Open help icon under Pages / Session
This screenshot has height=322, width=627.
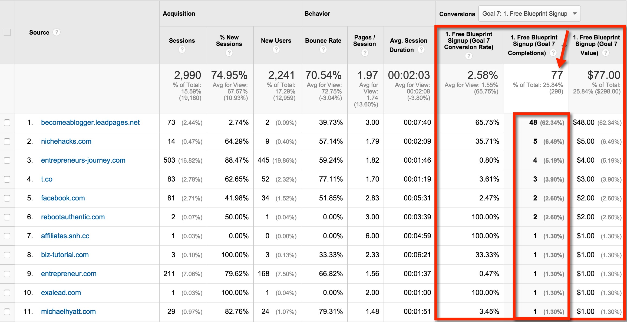click(365, 53)
